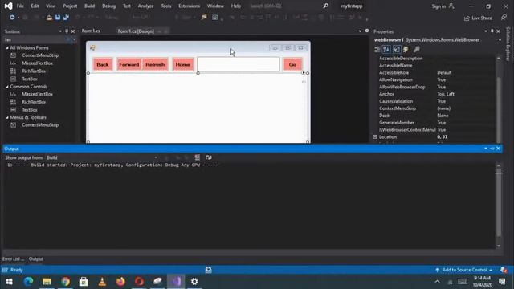The image size is (514, 289).
Task: Switch to the Form1.cs tab
Action: click(91, 31)
